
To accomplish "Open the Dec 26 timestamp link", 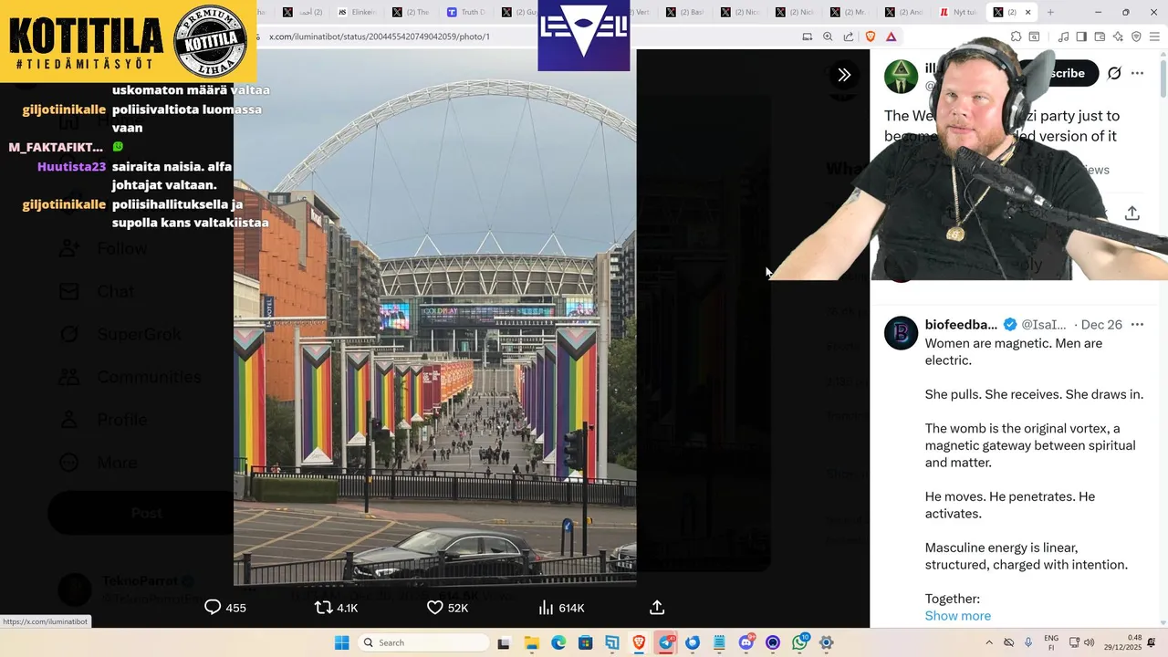I will (x=1101, y=325).
